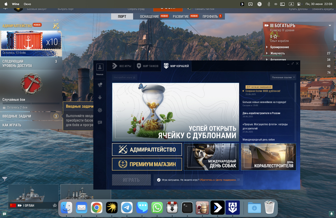
Task: Open Terminal from the dock
Action: 187,207
